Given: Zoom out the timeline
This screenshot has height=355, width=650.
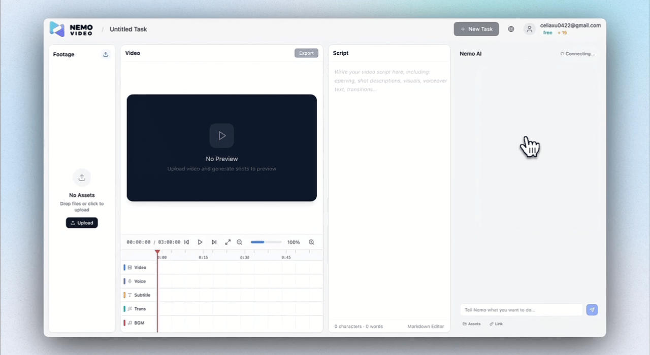Looking at the screenshot, I should [x=240, y=242].
